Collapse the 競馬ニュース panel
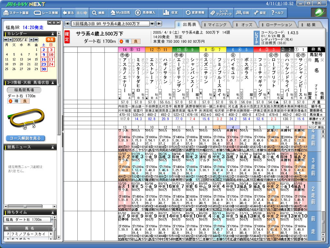This screenshot has height=248, width=330. click(53, 147)
